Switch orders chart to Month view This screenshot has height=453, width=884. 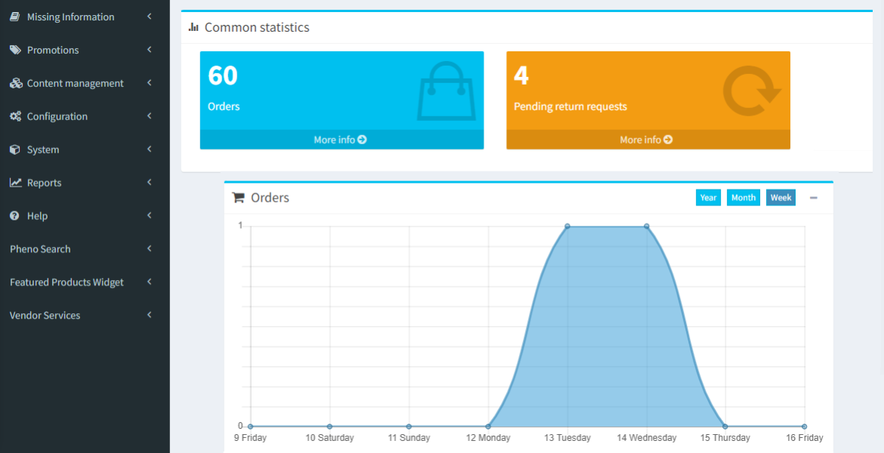click(743, 198)
